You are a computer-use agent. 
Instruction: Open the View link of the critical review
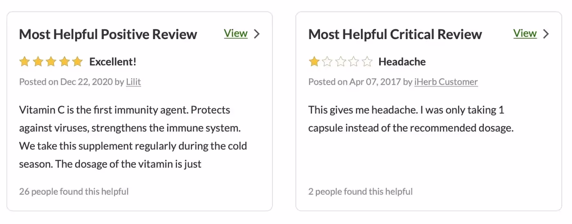[525, 33]
